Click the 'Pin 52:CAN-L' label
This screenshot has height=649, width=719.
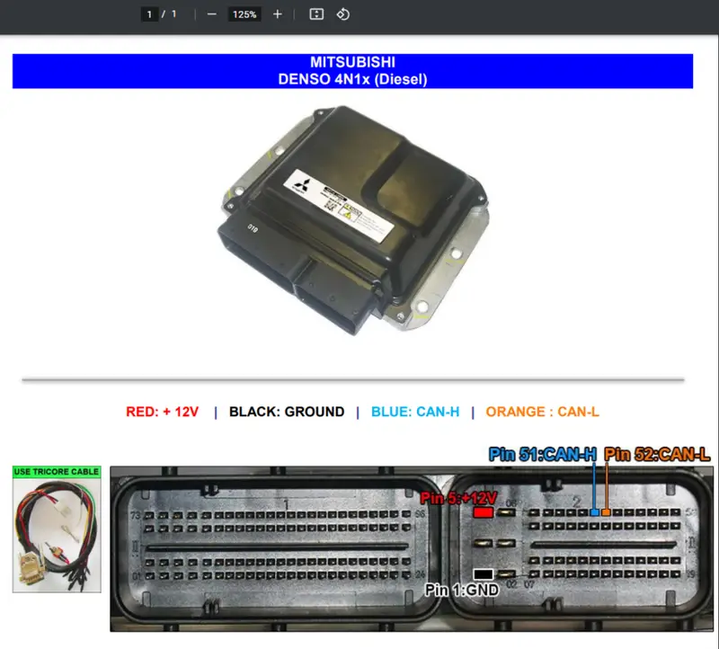pos(657,454)
